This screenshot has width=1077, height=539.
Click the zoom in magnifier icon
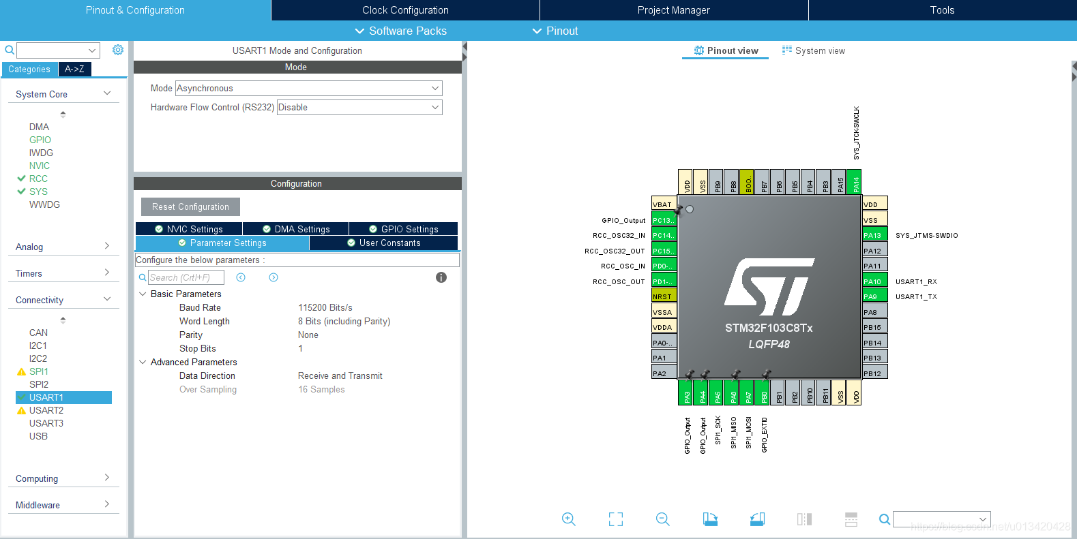coord(568,519)
